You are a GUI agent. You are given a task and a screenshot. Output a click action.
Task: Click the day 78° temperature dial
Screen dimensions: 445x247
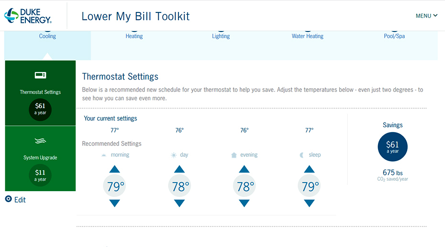179,186
